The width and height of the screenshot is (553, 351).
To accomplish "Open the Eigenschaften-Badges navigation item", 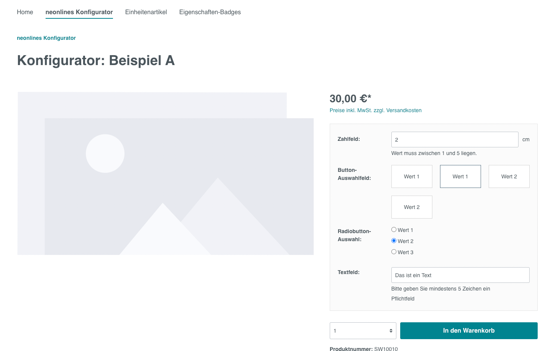I will (210, 12).
